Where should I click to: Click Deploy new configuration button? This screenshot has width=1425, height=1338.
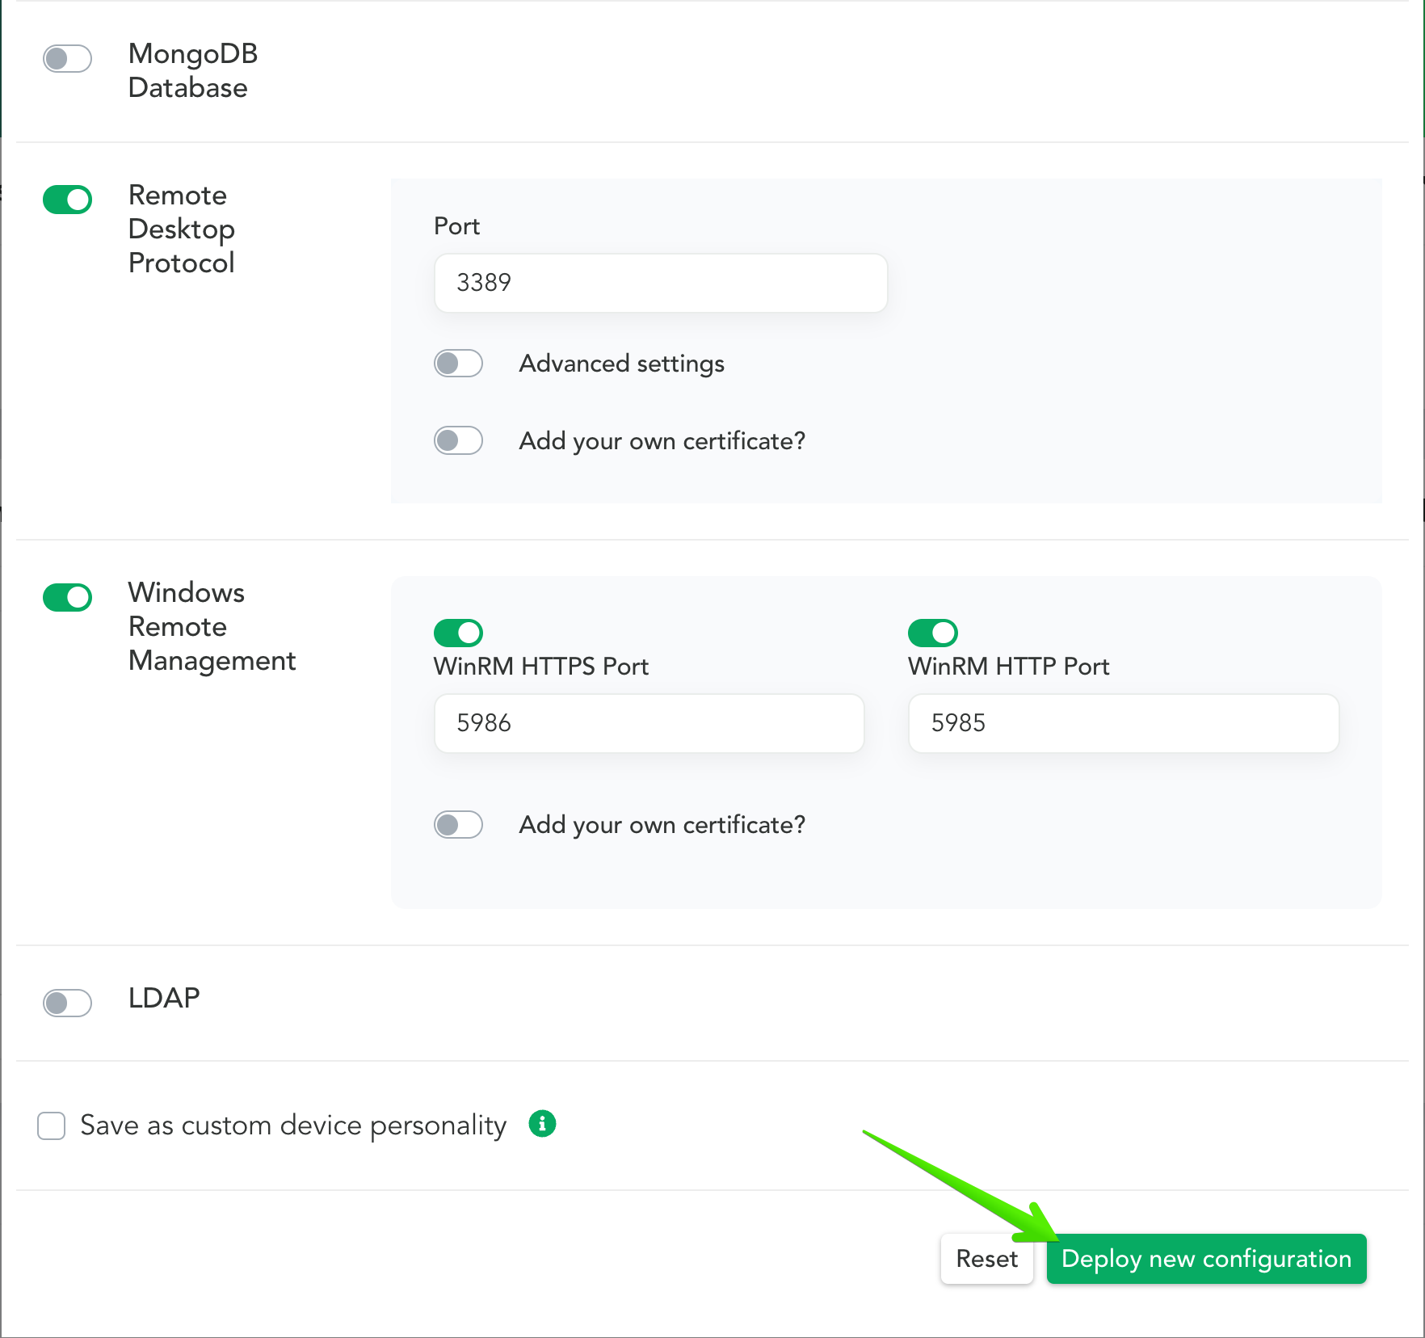click(x=1207, y=1259)
